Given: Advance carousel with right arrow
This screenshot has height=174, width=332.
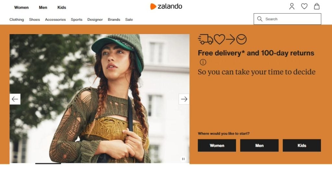Looking at the screenshot, I should coord(184,99).
